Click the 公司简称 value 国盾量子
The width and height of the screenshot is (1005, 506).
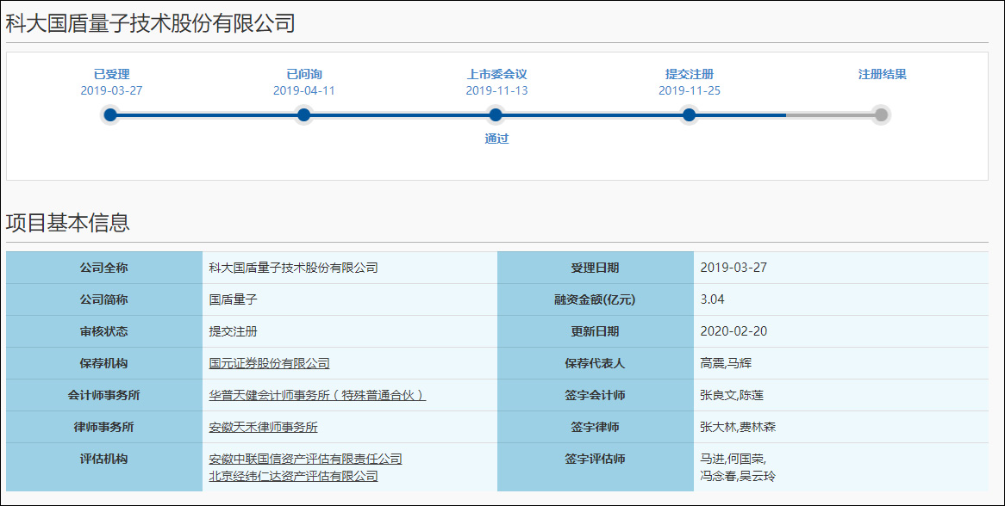coord(233,300)
